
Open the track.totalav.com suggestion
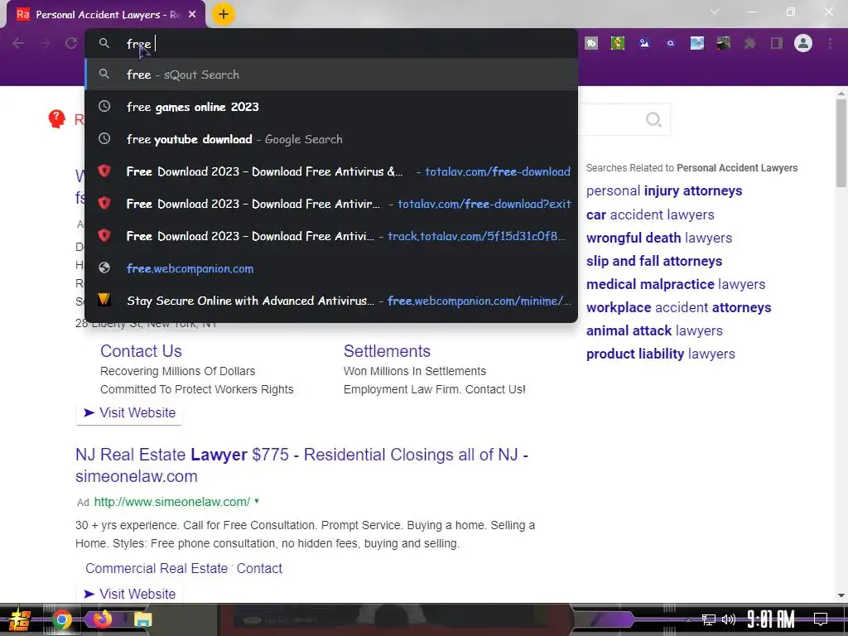(x=331, y=236)
